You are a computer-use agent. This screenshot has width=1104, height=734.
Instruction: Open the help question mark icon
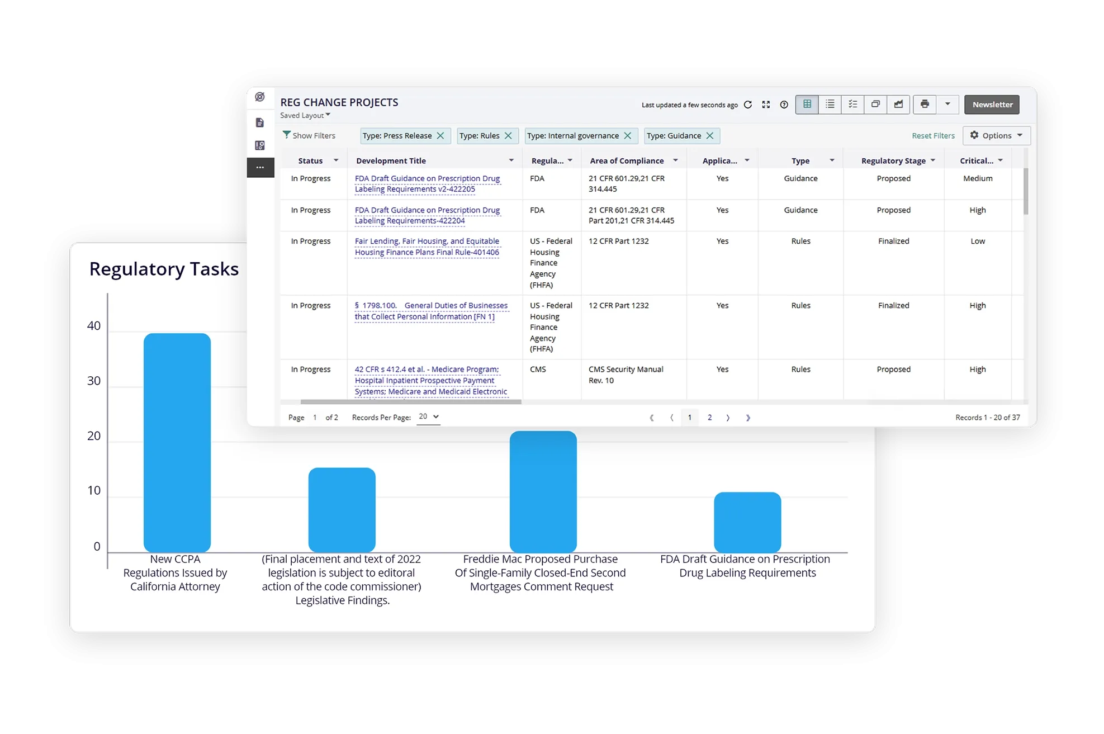coord(784,105)
